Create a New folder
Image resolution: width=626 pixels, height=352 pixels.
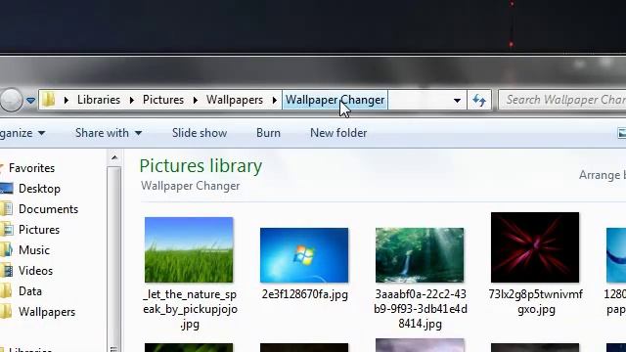point(338,133)
